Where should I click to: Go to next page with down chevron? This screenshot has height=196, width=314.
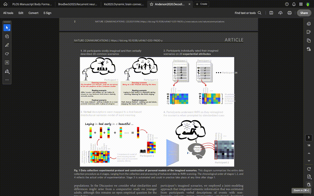click(x=309, y=161)
